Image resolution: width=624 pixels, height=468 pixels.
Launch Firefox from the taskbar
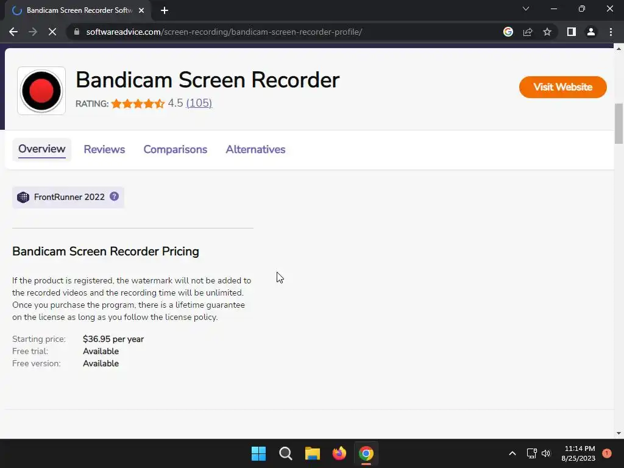339,453
